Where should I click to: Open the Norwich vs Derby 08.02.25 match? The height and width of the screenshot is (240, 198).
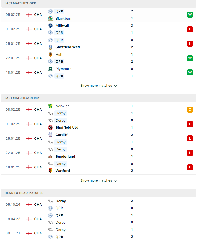point(99,110)
